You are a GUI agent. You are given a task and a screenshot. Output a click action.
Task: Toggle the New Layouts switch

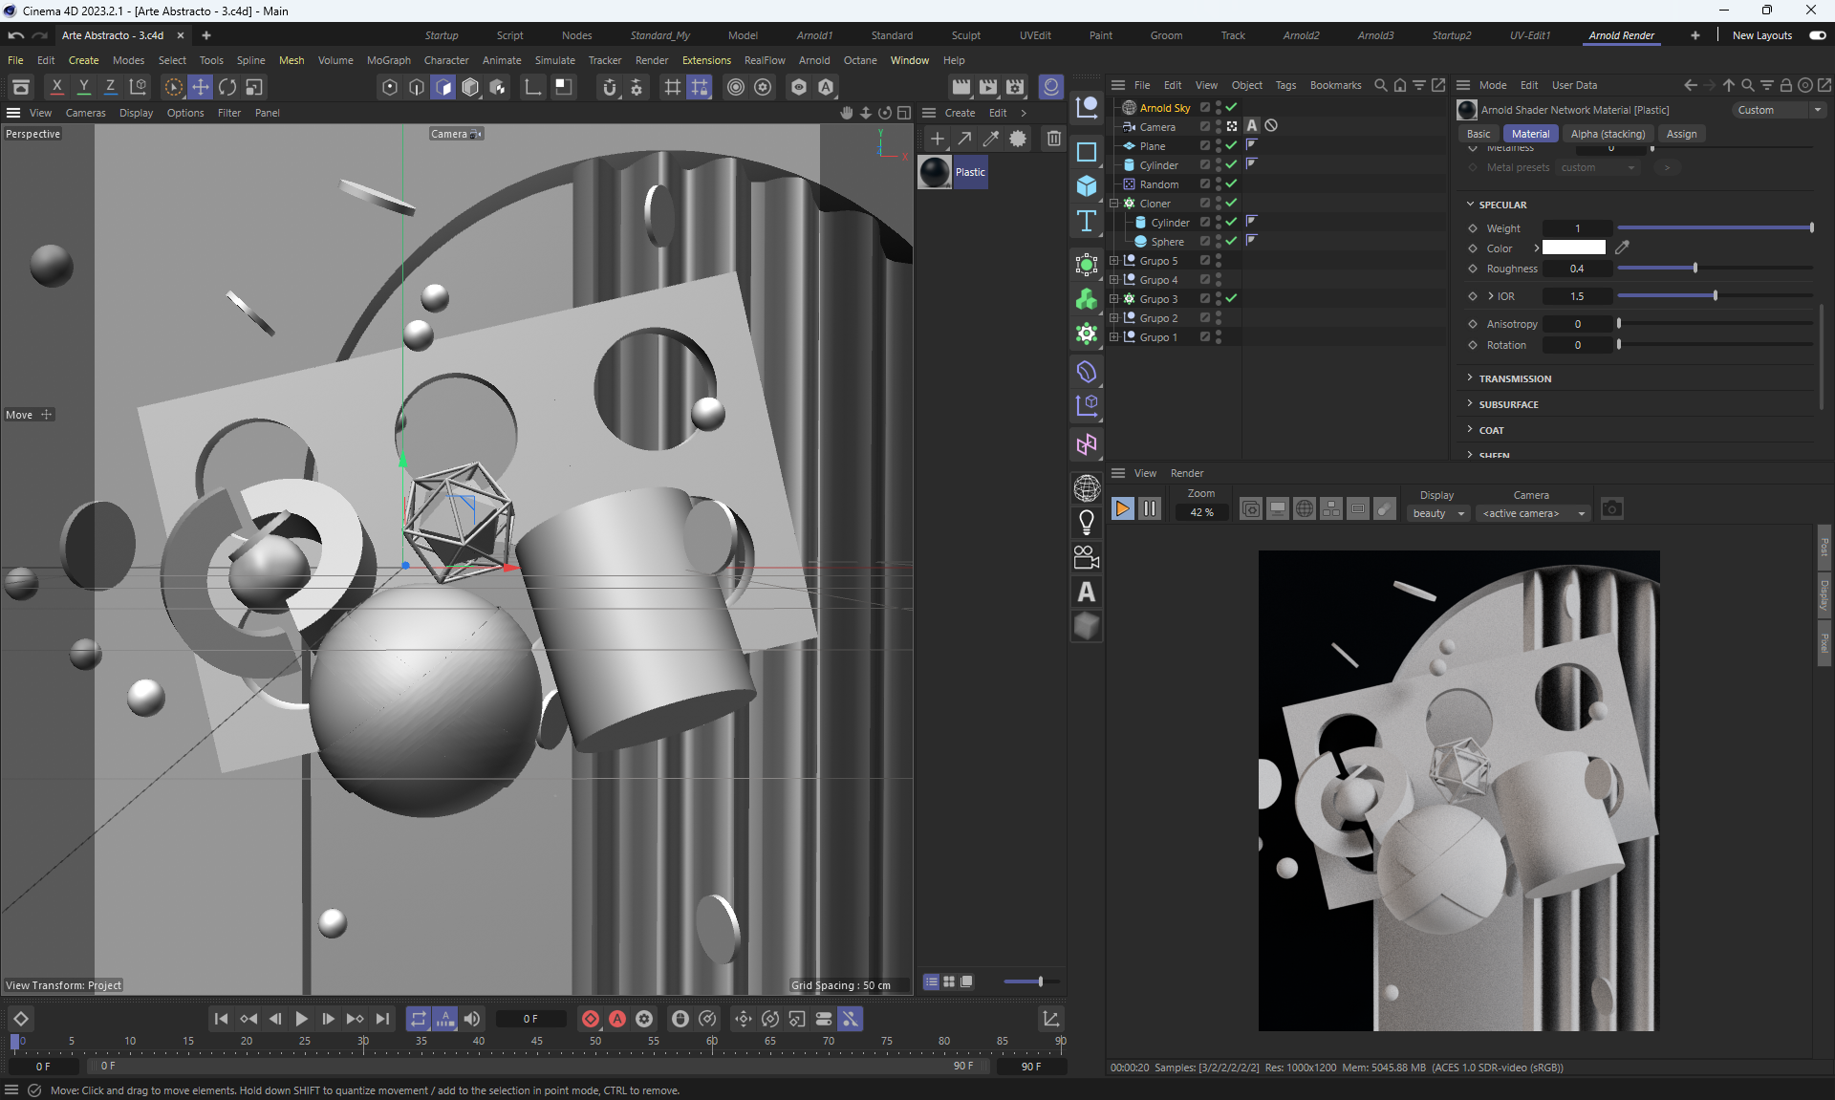click(x=1817, y=35)
